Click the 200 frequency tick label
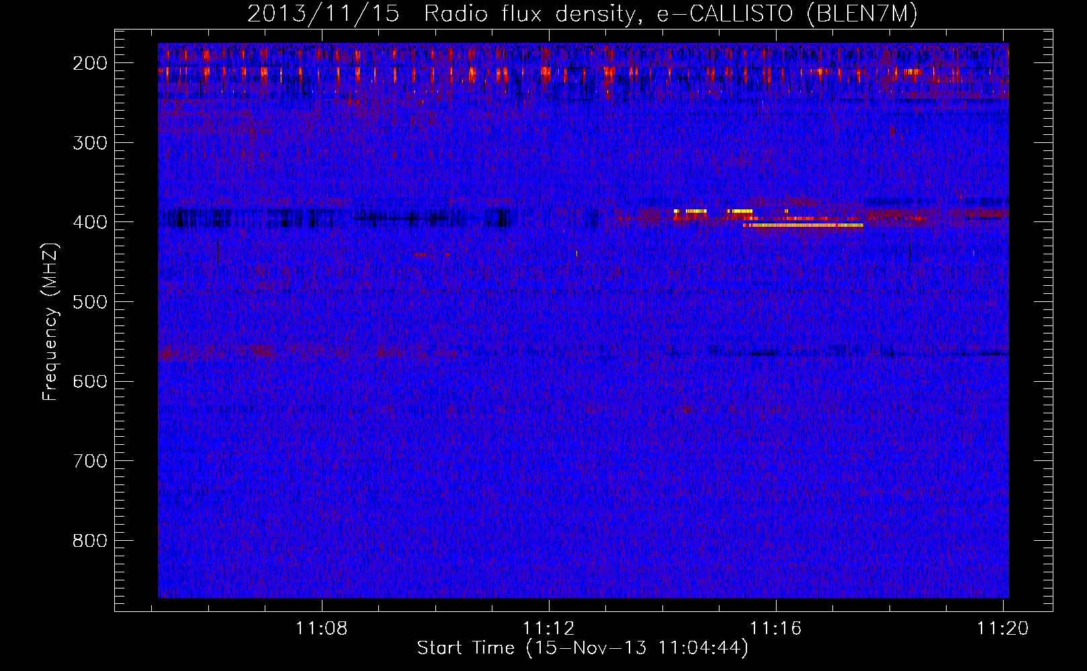 90,63
